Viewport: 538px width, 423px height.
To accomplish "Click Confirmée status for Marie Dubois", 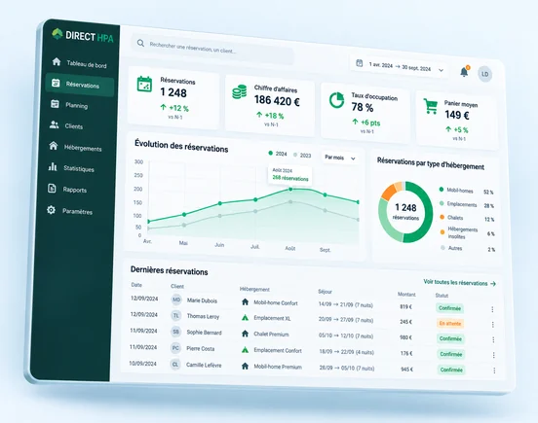I will (x=450, y=308).
